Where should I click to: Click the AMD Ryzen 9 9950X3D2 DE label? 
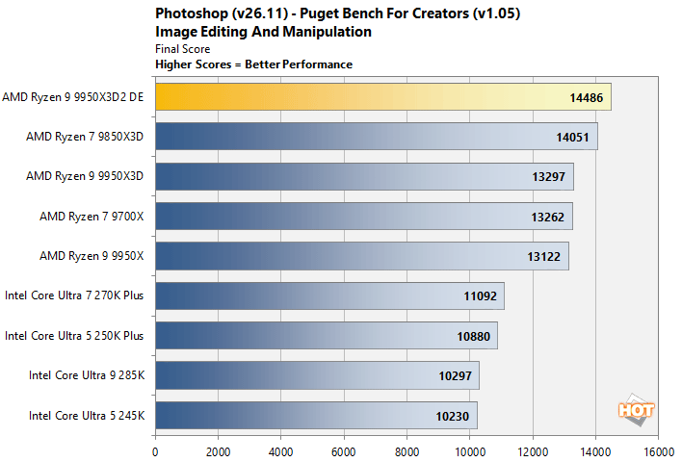72,97
